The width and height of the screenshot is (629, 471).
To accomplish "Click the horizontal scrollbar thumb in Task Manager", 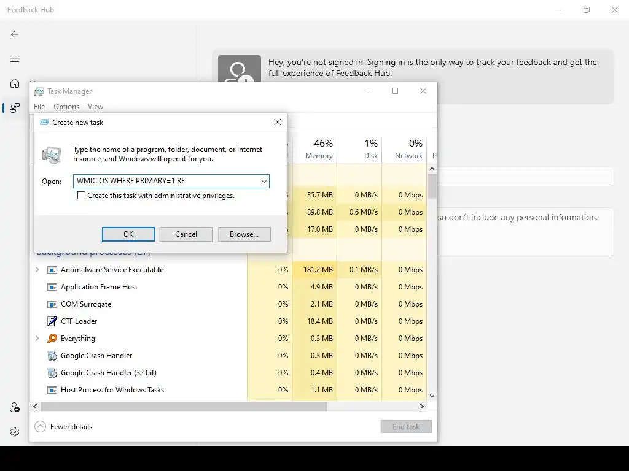I will pos(184,406).
